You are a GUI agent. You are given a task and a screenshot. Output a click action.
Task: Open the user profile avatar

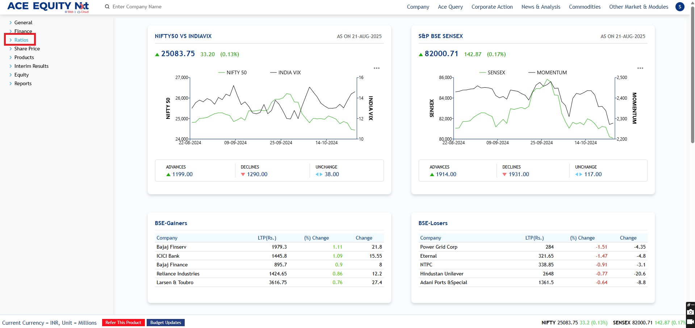pos(680,7)
